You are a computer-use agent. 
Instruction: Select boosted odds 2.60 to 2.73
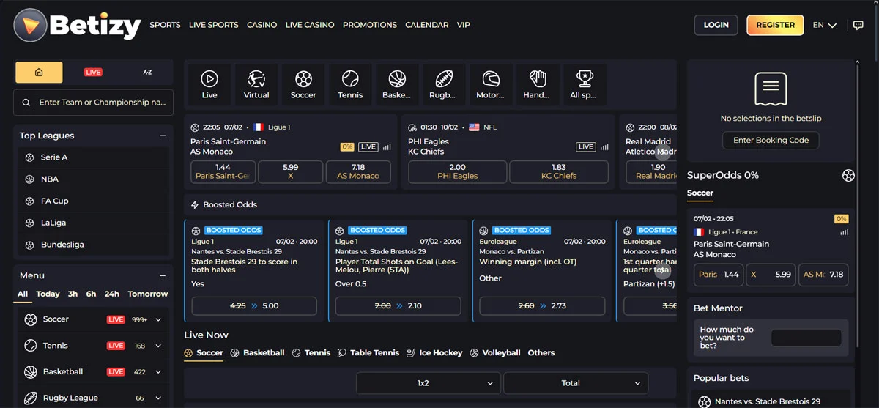click(x=542, y=305)
